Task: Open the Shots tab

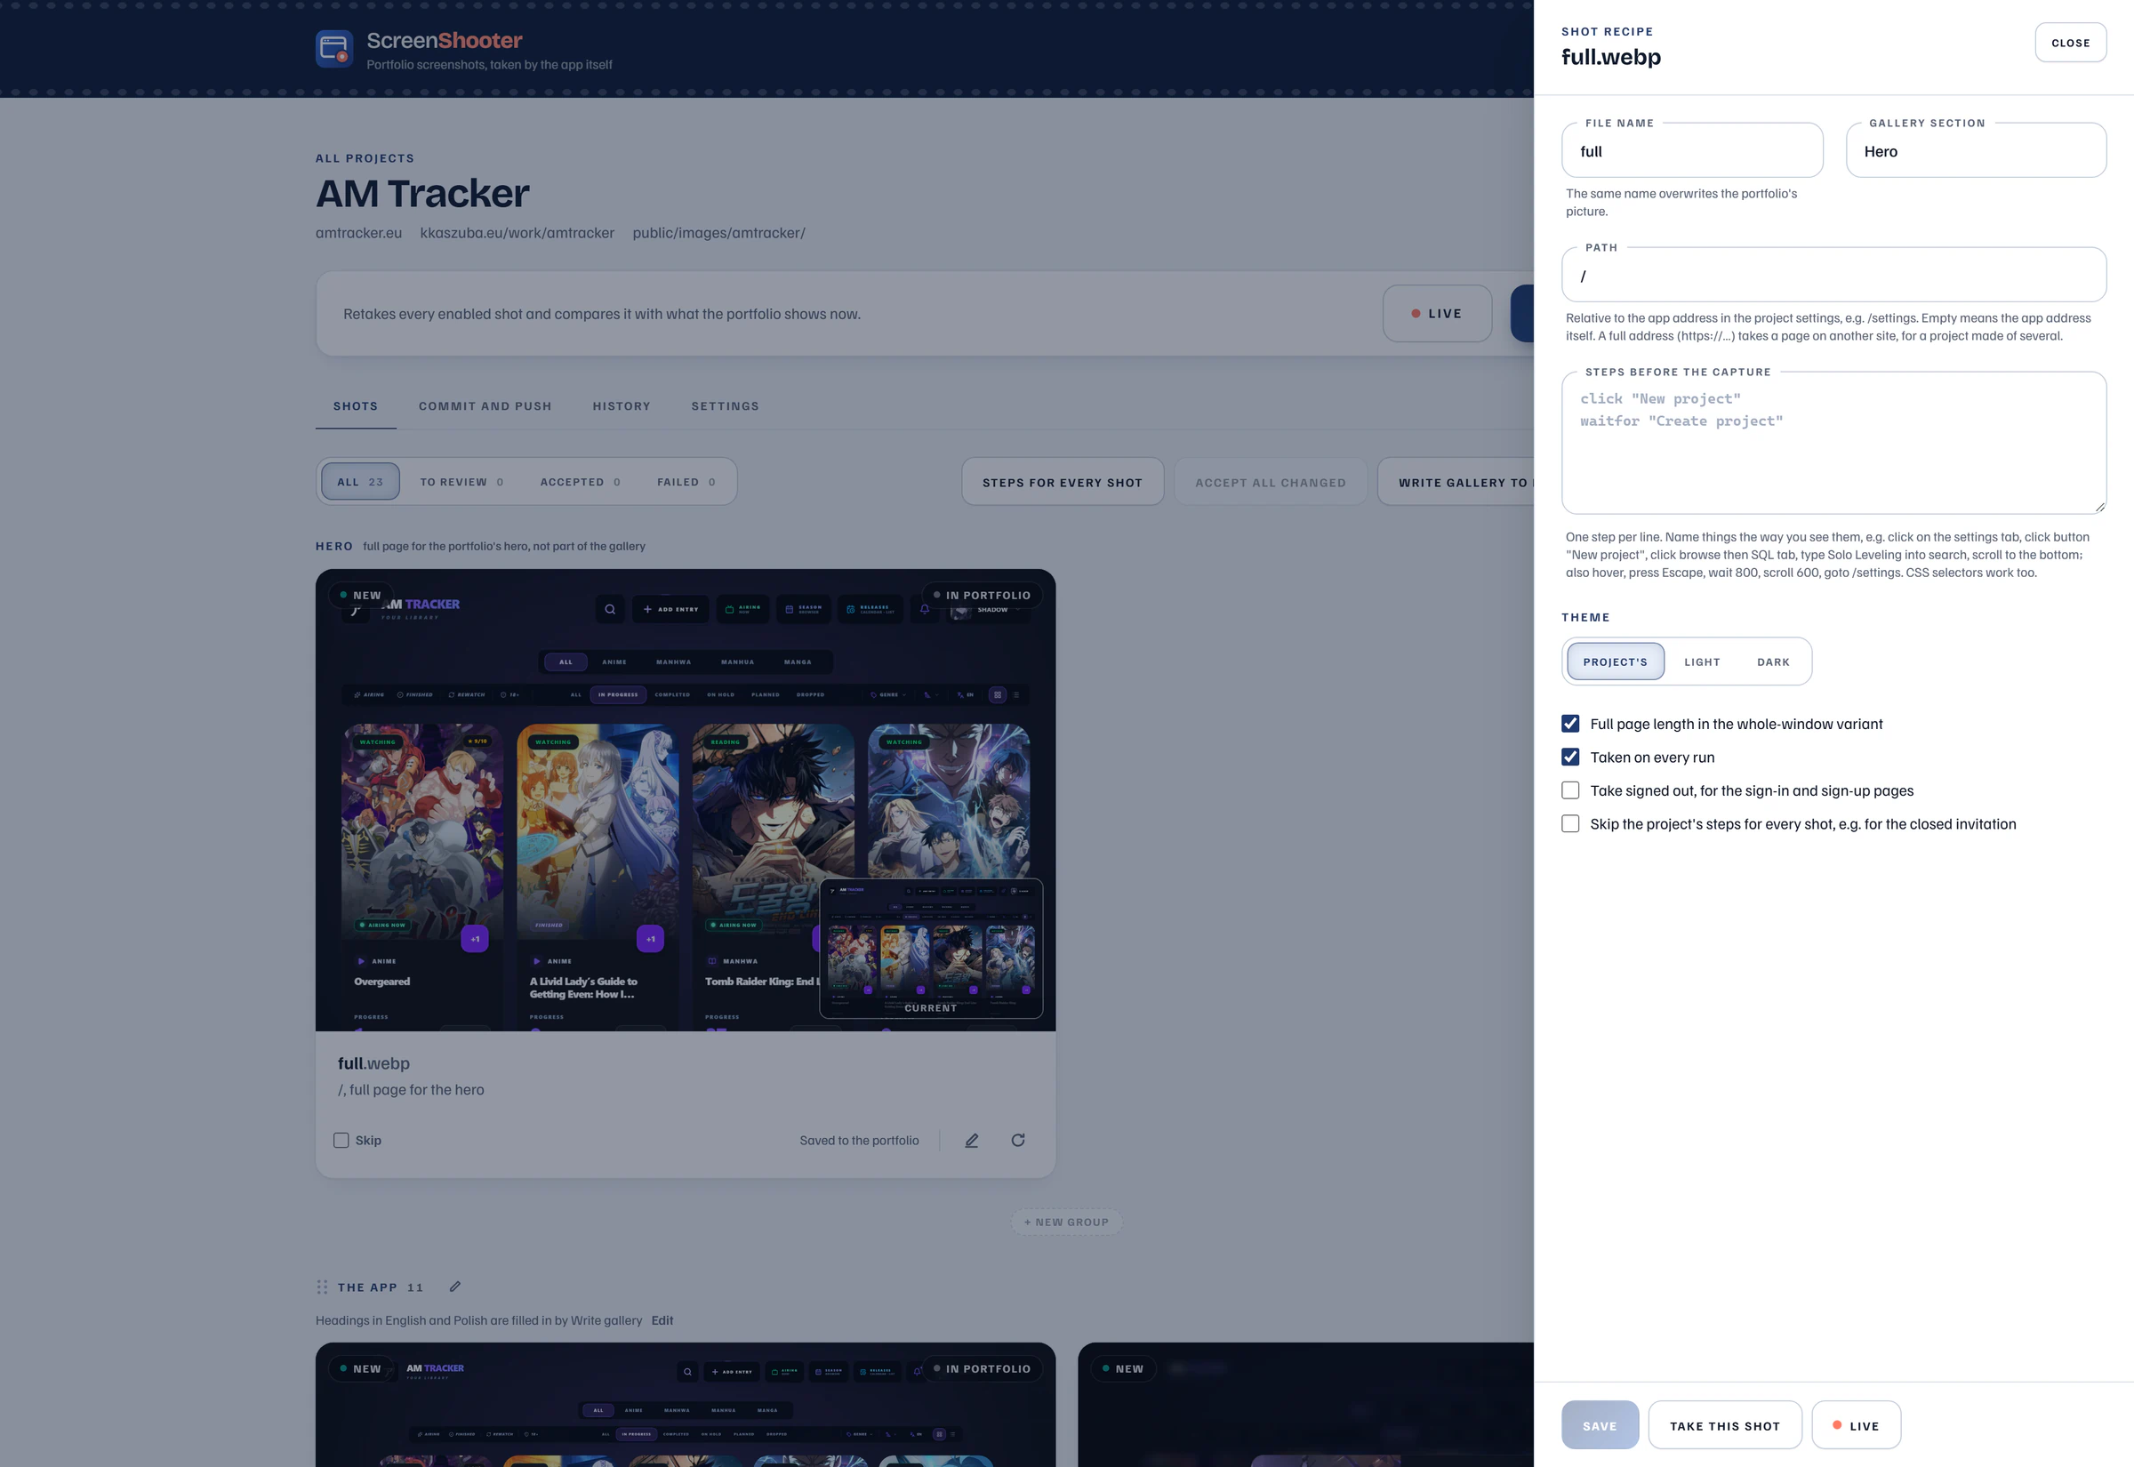Action: click(356, 406)
